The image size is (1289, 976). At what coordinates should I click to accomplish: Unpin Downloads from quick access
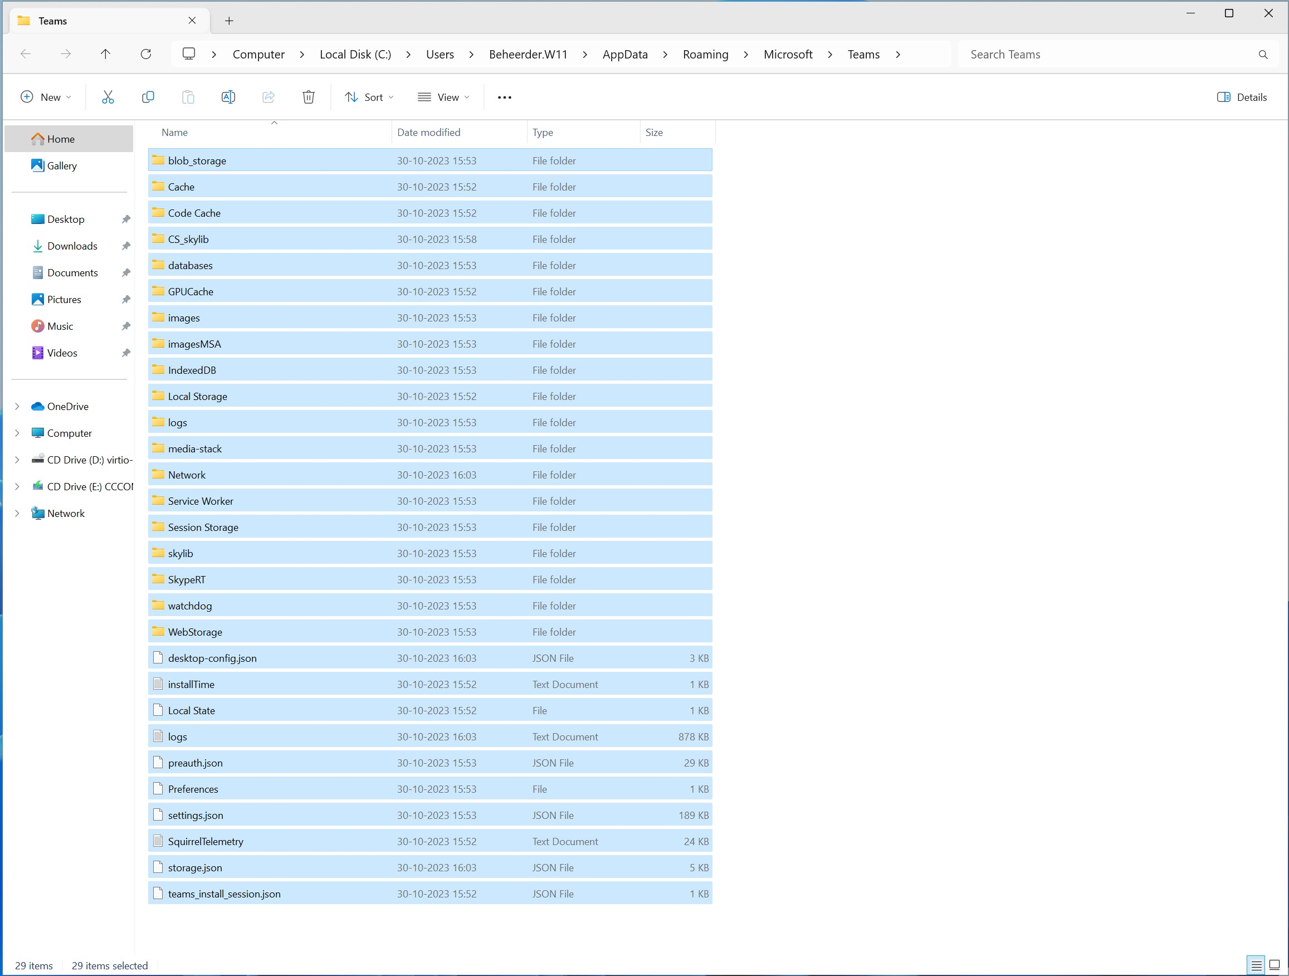pos(126,246)
